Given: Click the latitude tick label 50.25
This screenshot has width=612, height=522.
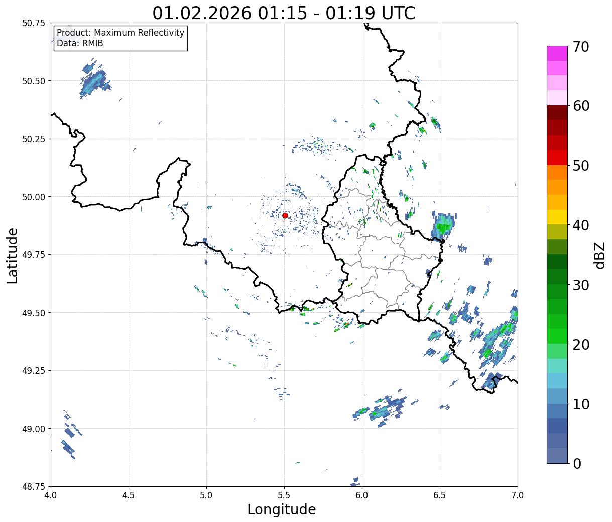Looking at the screenshot, I should tap(34, 139).
